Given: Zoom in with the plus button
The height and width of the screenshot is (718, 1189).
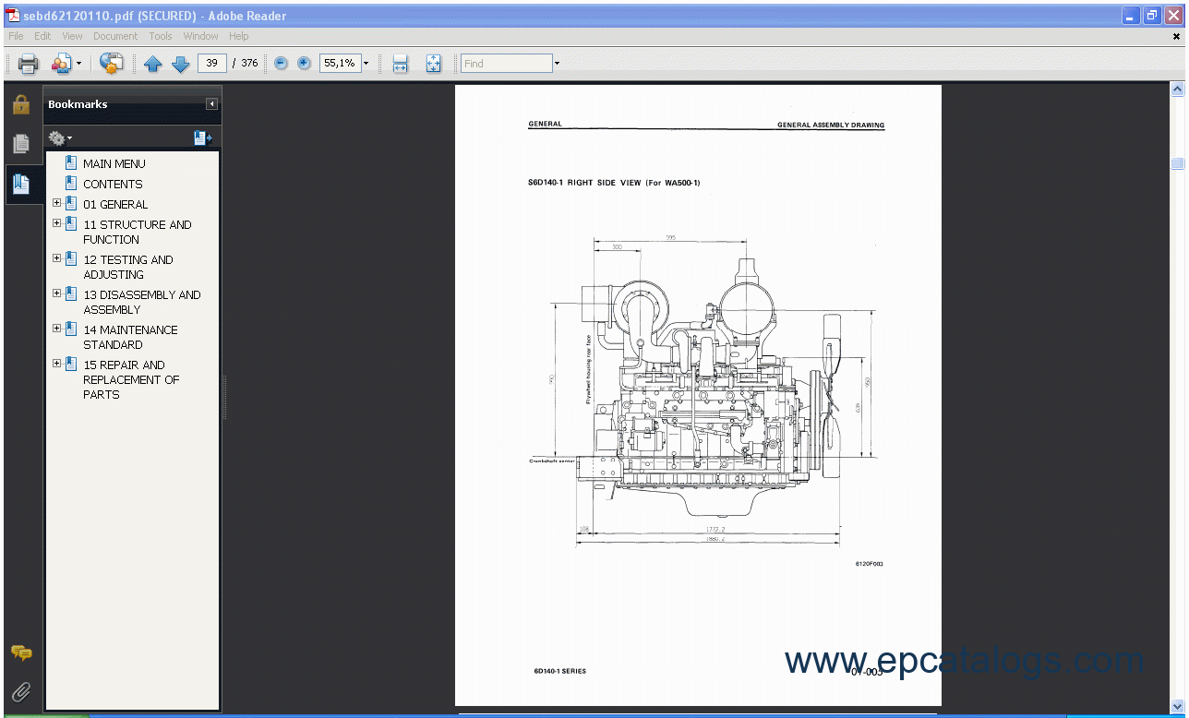Looking at the screenshot, I should tap(304, 64).
